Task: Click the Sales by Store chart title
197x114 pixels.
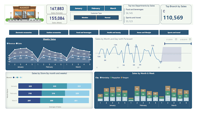Action: (49, 73)
